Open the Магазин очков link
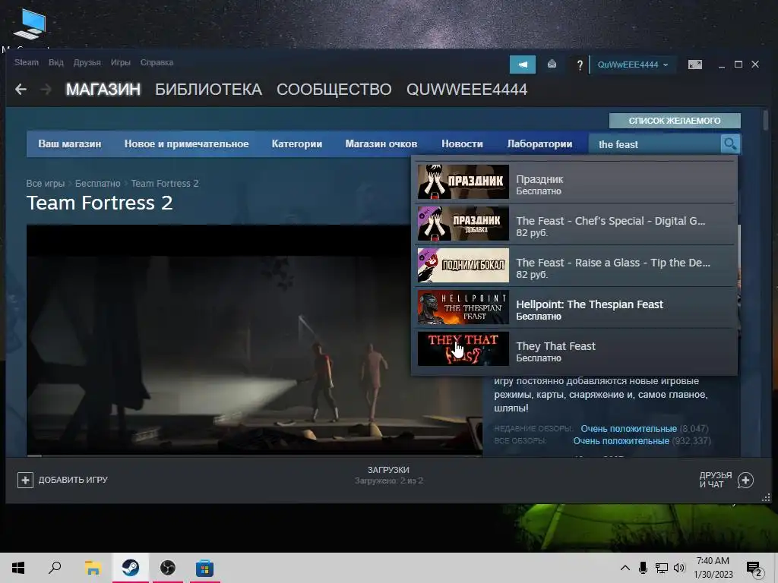 381,143
